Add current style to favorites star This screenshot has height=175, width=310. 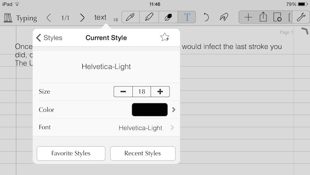point(164,38)
